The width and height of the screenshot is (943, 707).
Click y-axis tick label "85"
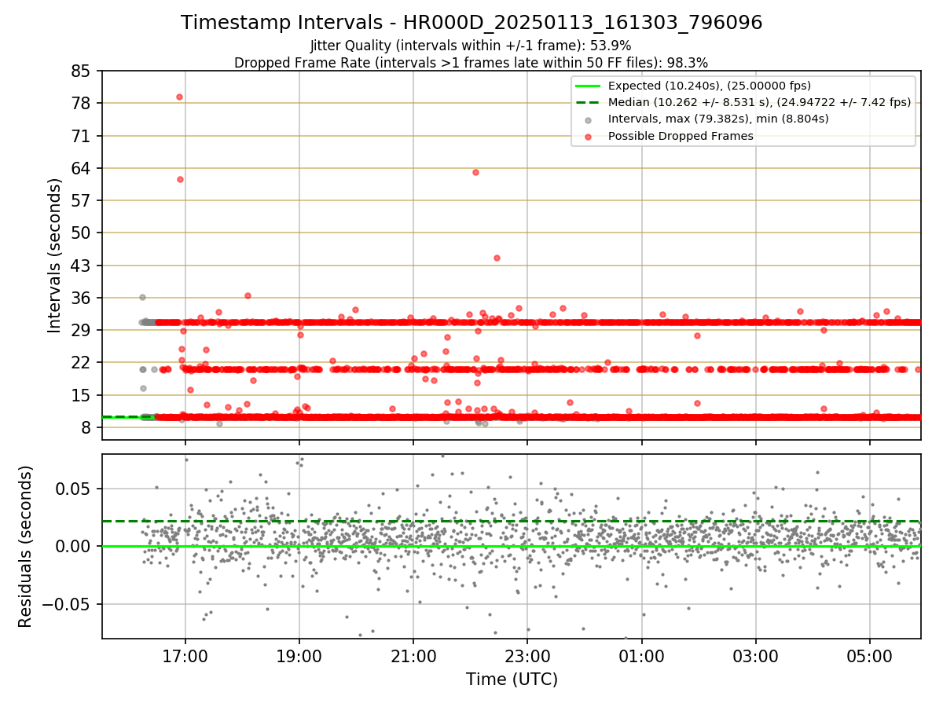[x=81, y=71]
